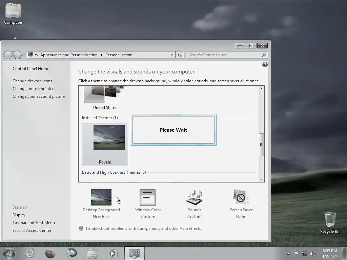Click the Control Panel taskbar button
347x260 pixels.
(134, 253)
